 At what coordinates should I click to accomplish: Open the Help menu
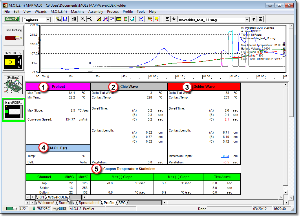tap(153, 12)
